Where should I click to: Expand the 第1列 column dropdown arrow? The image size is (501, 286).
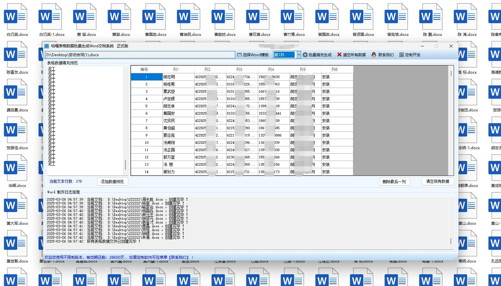298,55
